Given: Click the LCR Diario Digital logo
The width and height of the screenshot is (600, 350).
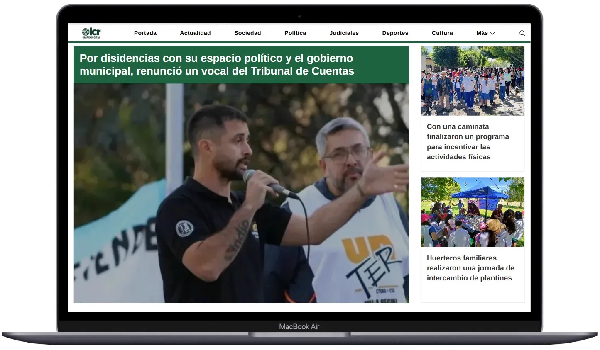Looking at the screenshot, I should [x=91, y=33].
